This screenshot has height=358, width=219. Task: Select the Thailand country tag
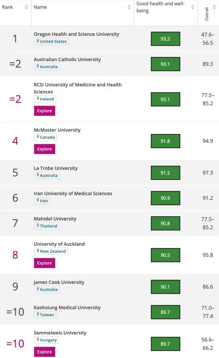click(48, 226)
